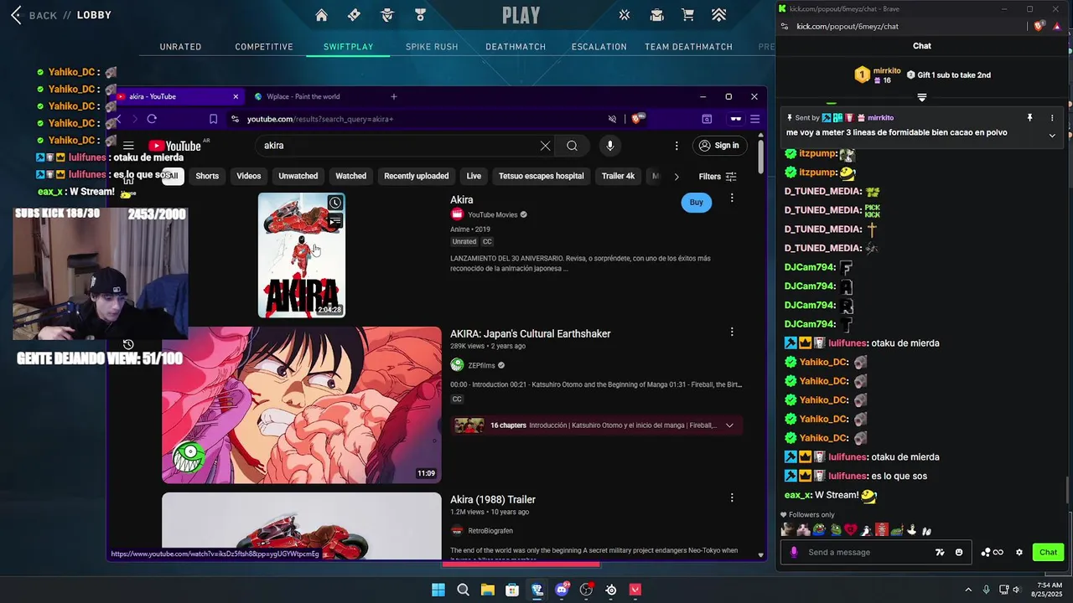Viewport: 1073px width, 603px height.
Task: Clear the akira search query
Action: coord(545,146)
